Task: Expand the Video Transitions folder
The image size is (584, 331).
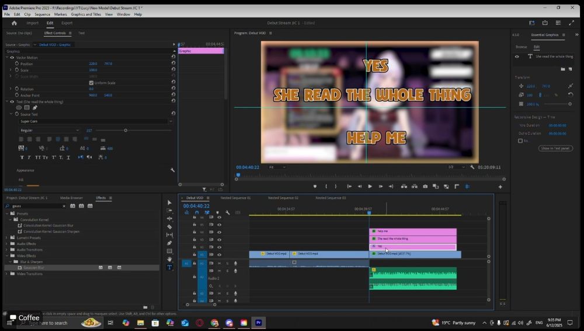Action: pos(6,274)
